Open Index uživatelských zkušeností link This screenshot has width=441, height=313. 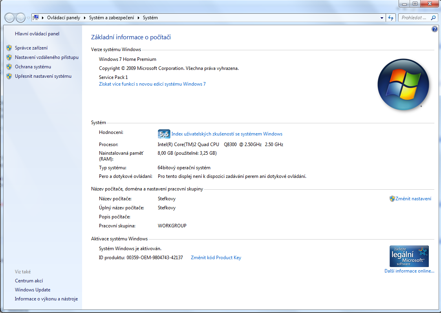point(227,134)
